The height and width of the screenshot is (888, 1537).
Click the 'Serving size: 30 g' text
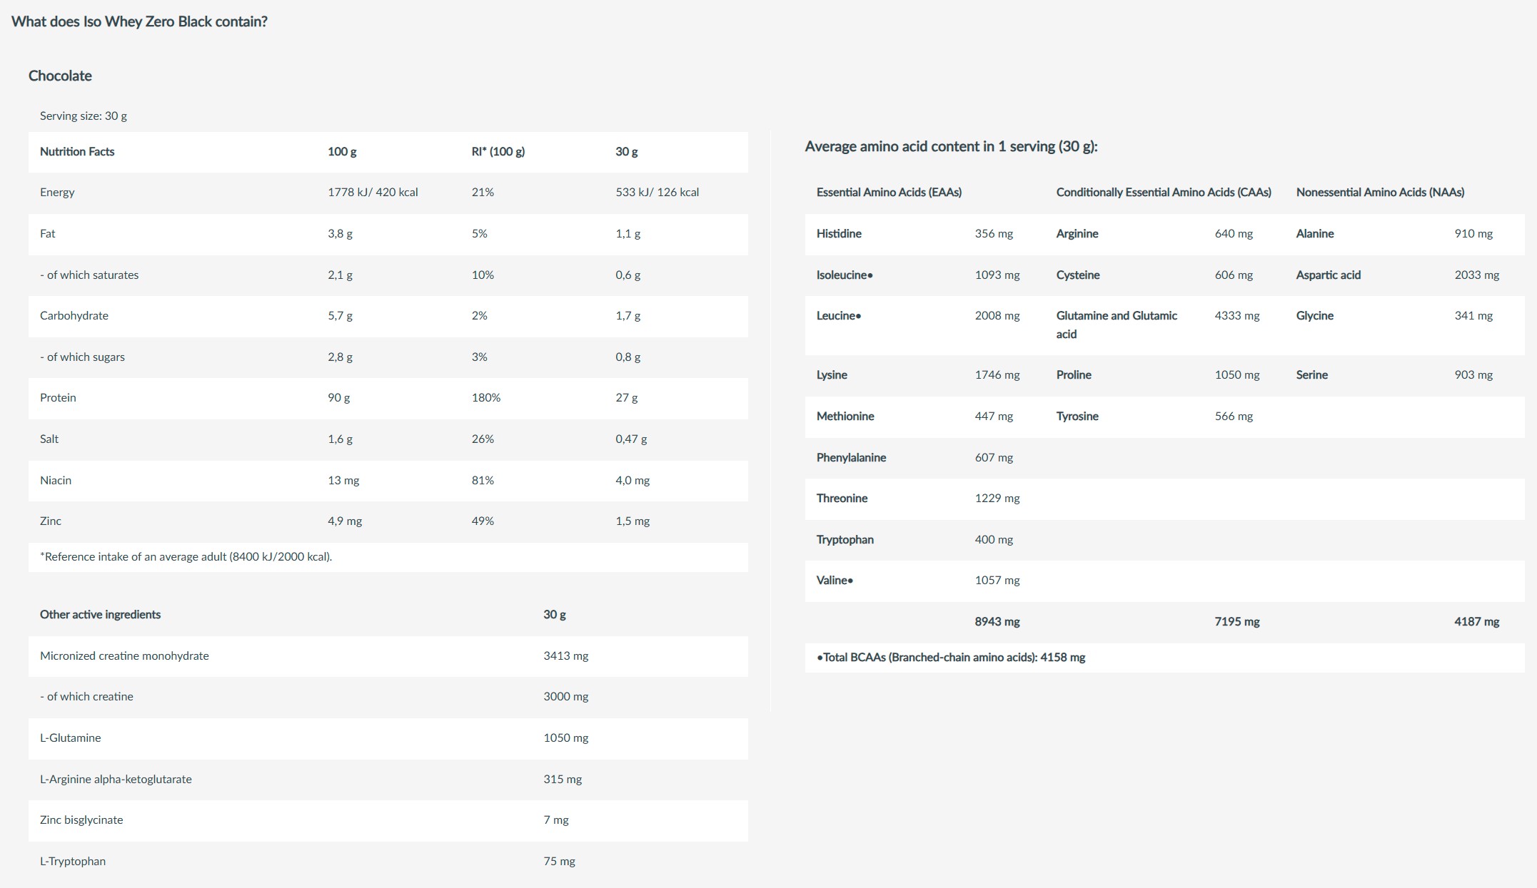coord(84,116)
